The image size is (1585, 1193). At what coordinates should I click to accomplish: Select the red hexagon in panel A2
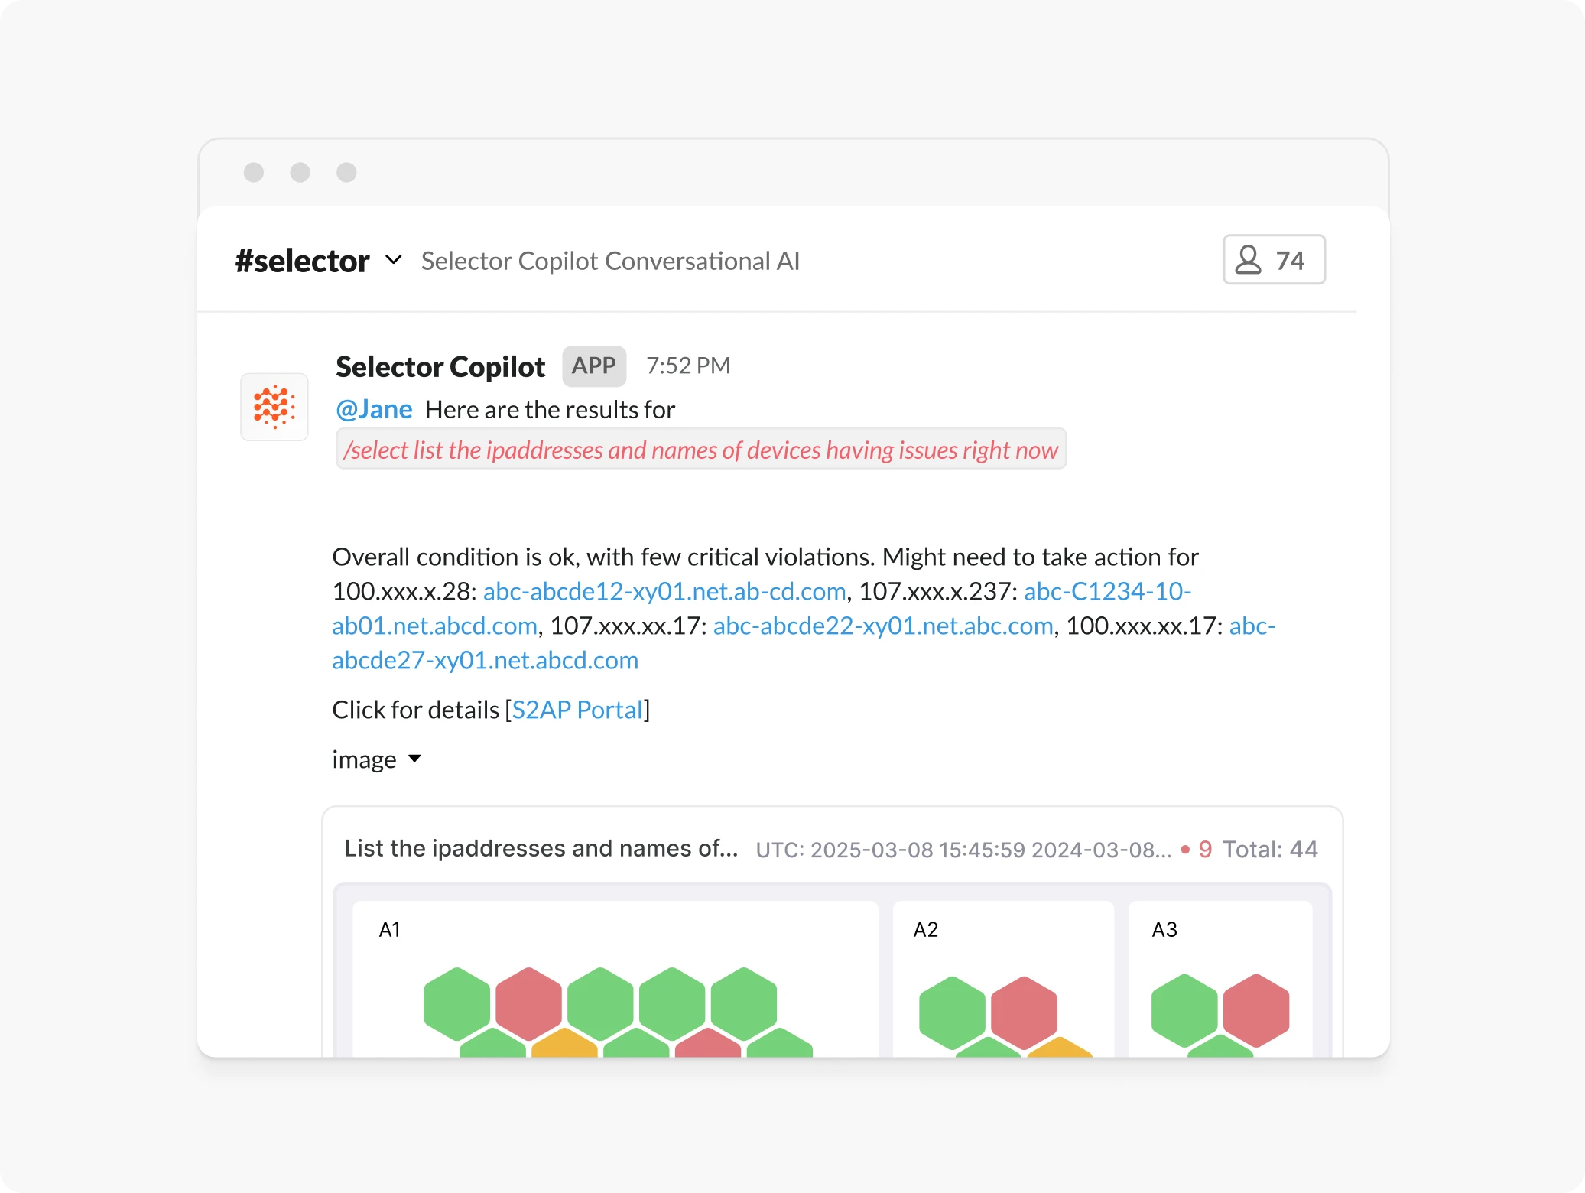tap(1024, 1003)
